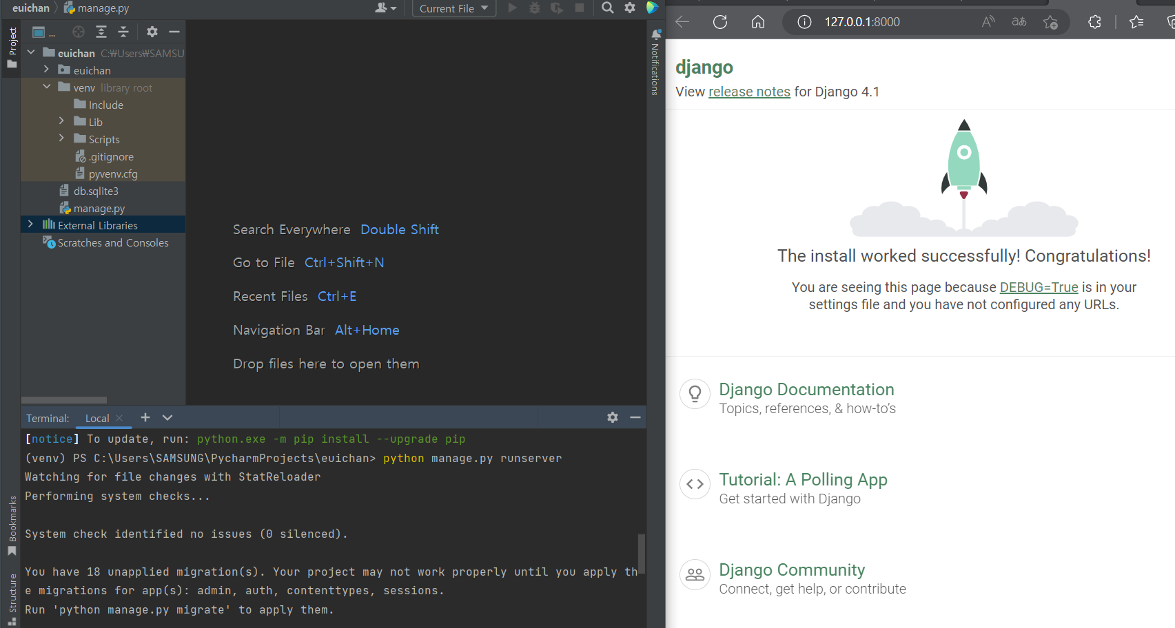Click Expand All in Project panel
1175x628 pixels.
pos(101,32)
